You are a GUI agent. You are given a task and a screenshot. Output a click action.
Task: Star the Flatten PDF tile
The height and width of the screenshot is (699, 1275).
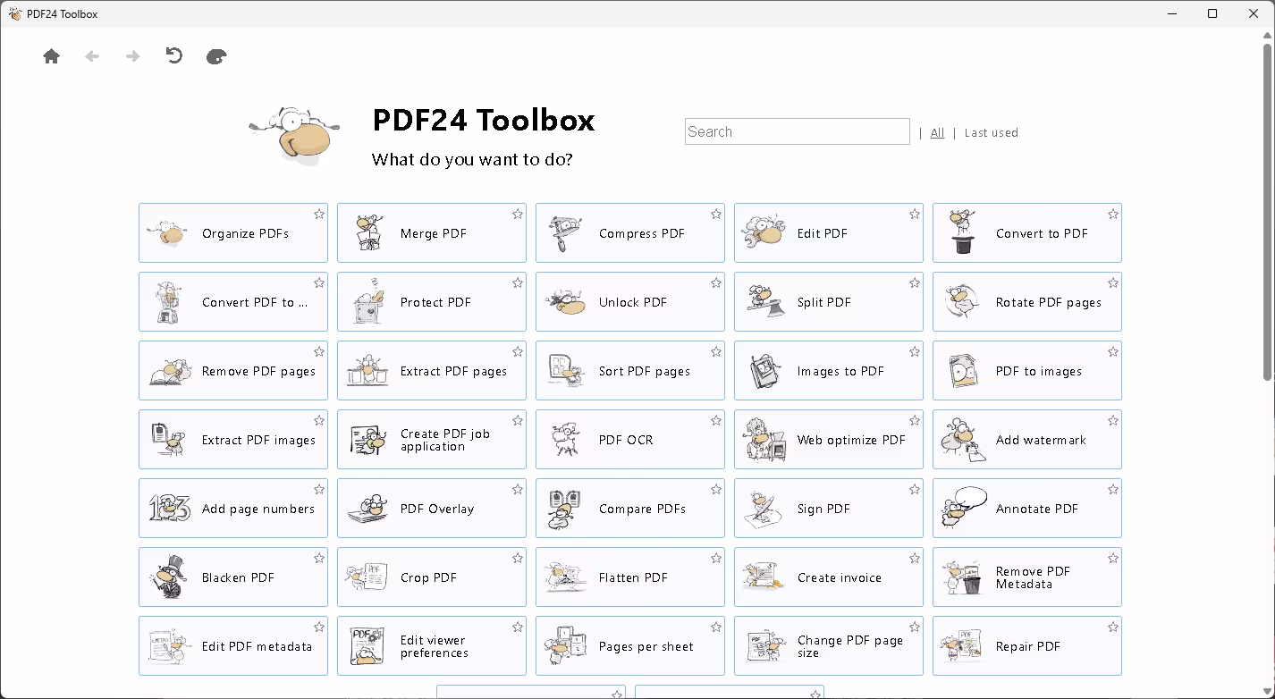pos(716,558)
